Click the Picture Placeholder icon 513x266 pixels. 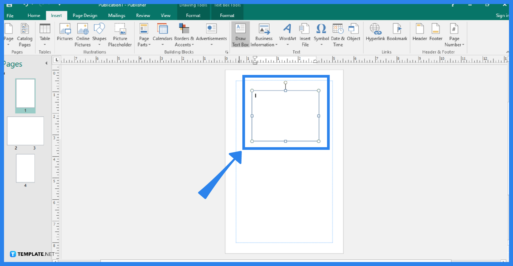click(x=120, y=29)
